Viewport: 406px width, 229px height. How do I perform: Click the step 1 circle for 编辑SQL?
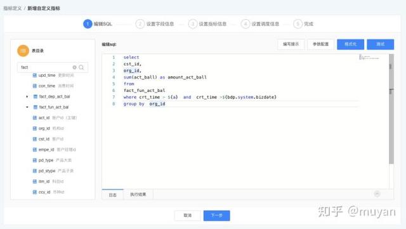[88, 24]
